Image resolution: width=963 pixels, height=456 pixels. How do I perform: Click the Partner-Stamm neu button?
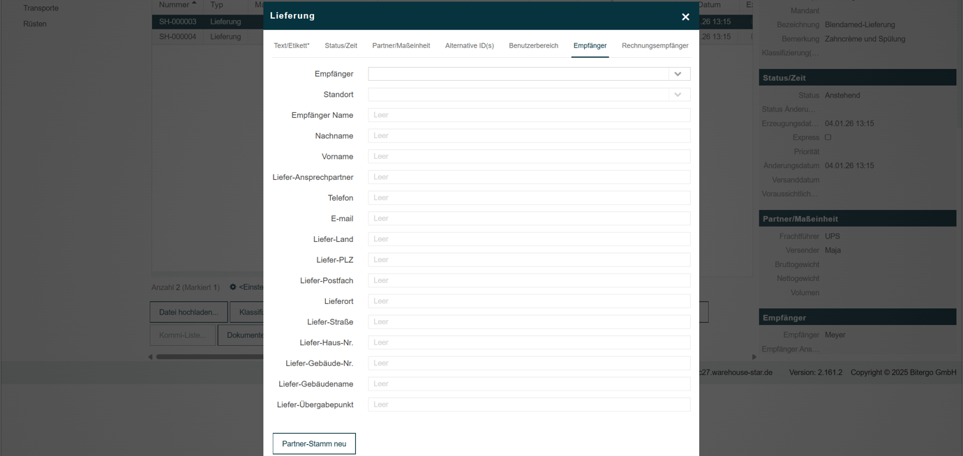[x=314, y=443]
